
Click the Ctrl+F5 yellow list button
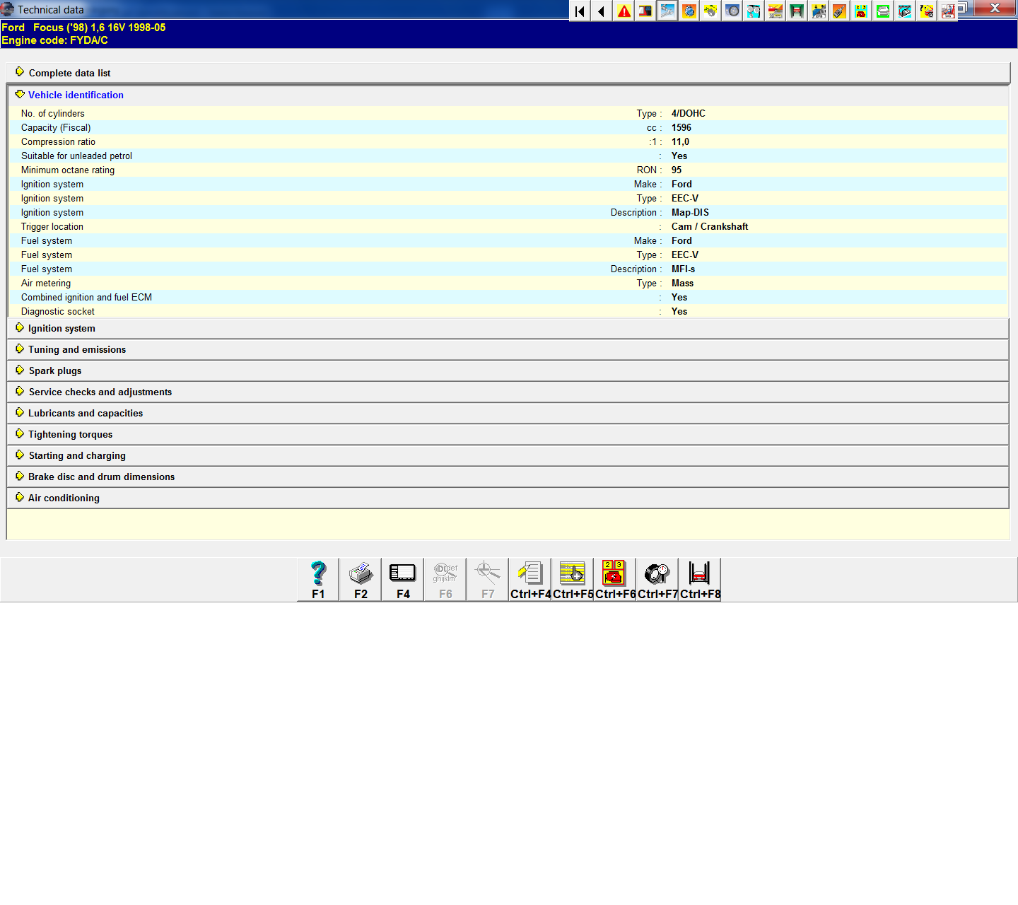pos(573,580)
